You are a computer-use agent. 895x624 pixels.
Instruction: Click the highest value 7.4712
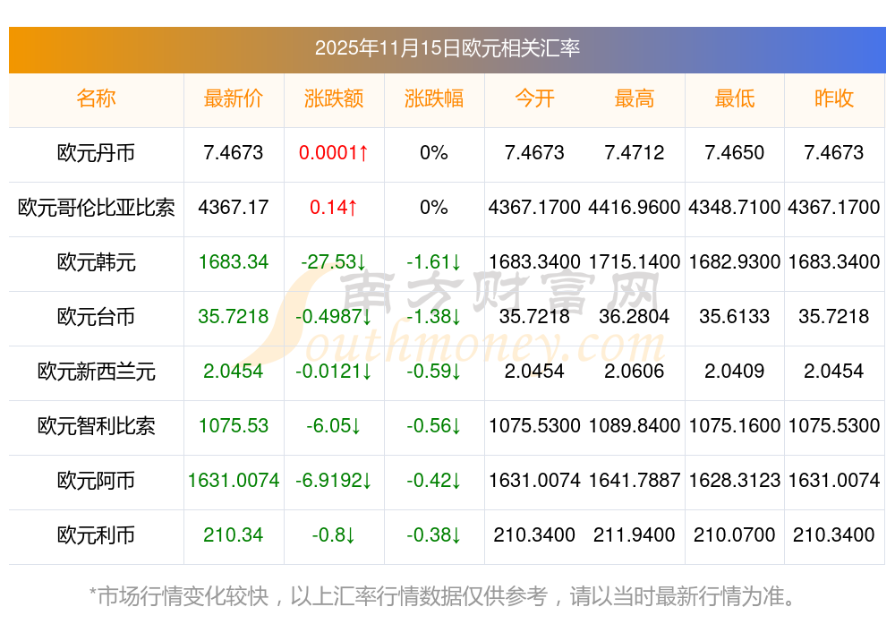(x=635, y=153)
